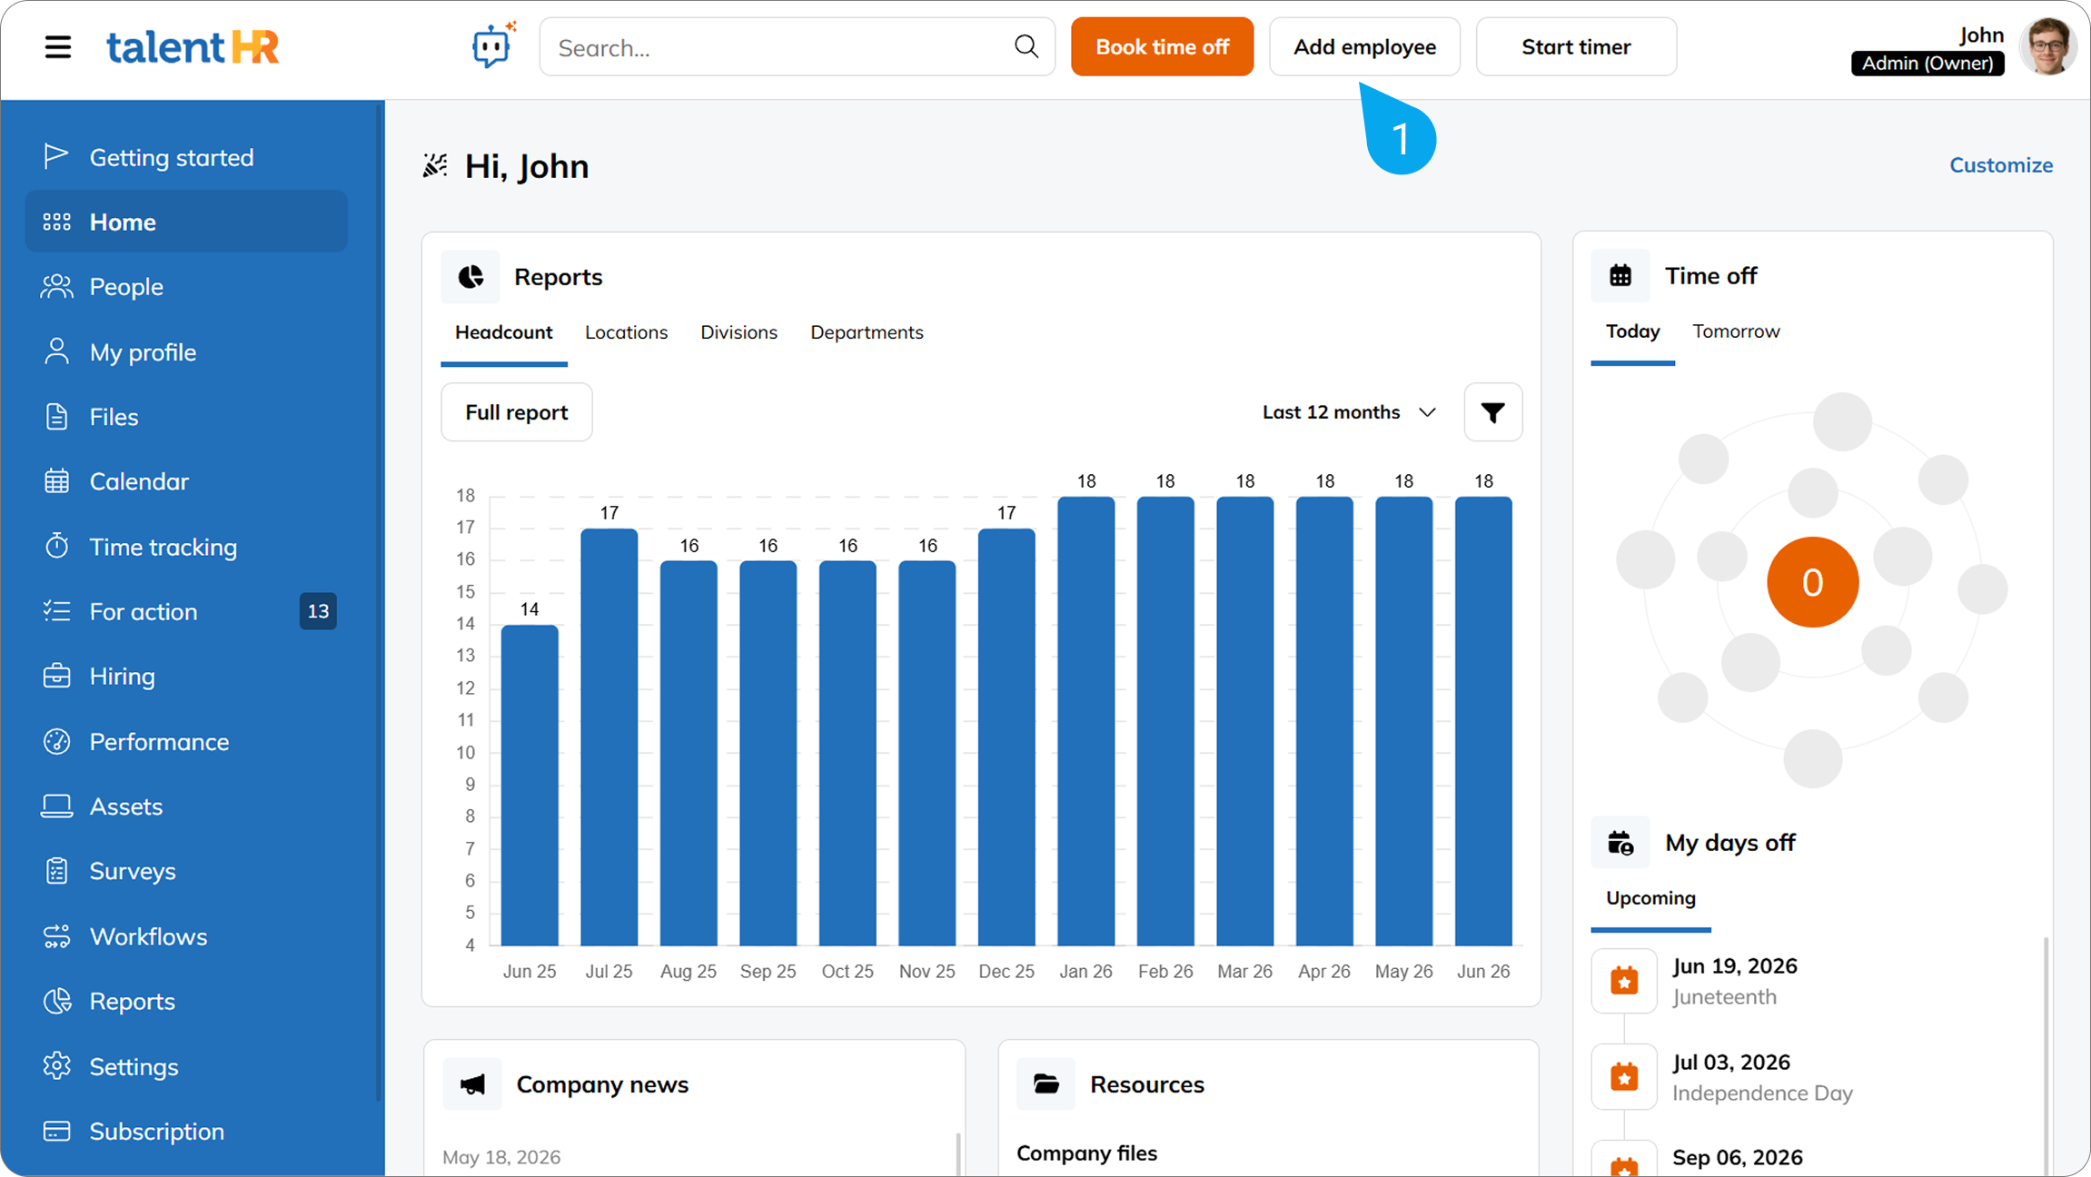The width and height of the screenshot is (2091, 1177).
Task: Click the Reports pie icon in sidebar
Action: point(56,1001)
